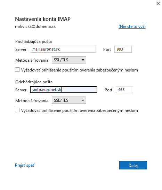The image size is (162, 190).
Task: Click the 'Odchádzajúca pošta' section label
Action: pyautogui.click(x=34, y=82)
